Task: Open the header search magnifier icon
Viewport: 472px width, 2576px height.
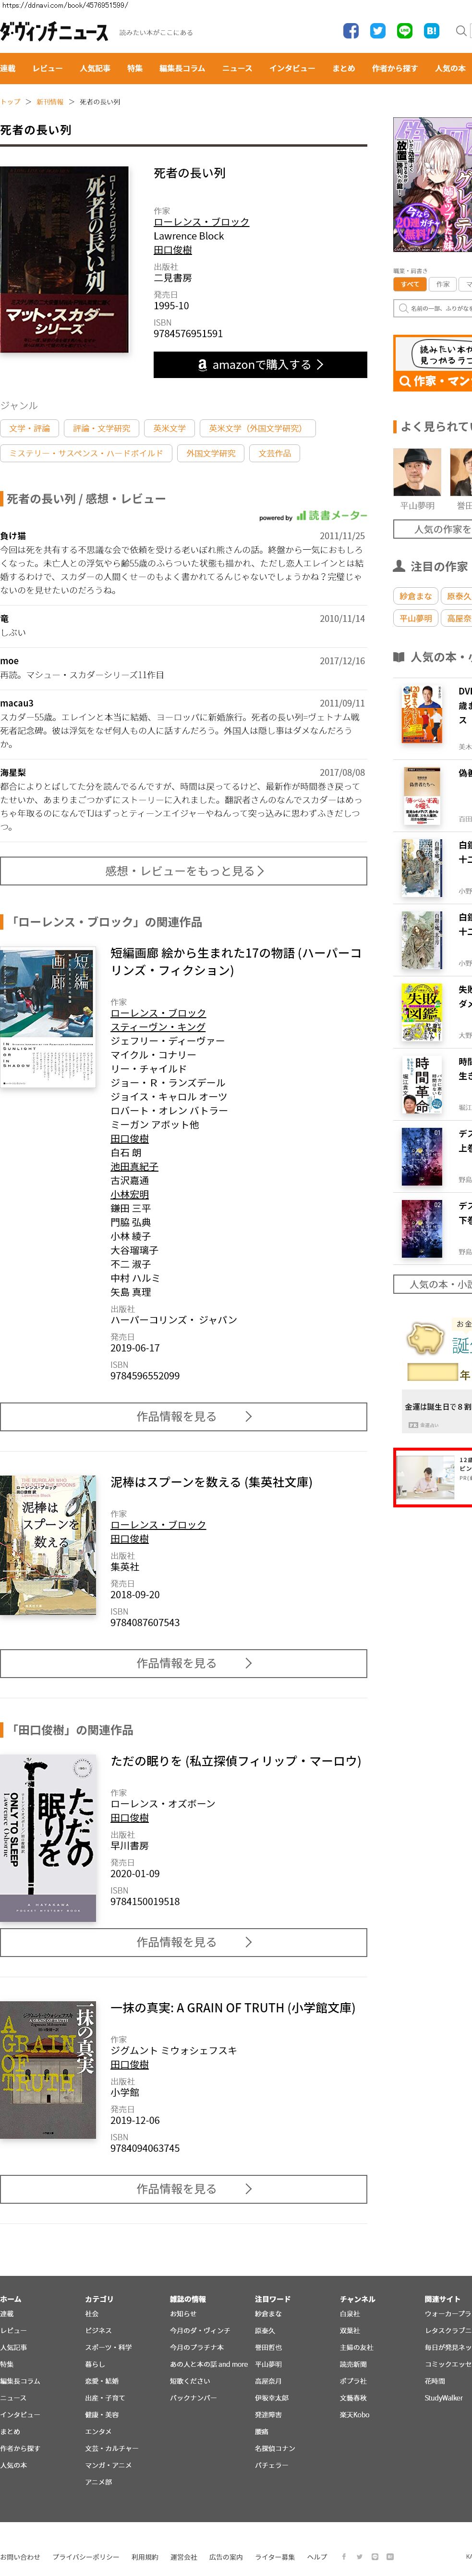Action: point(461,31)
